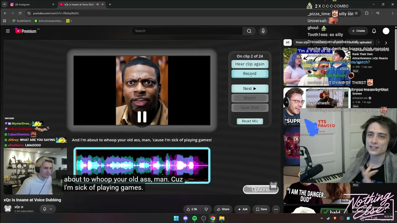Click the Brave icon in system tray
The image size is (397, 223).
click(x=335, y=218)
